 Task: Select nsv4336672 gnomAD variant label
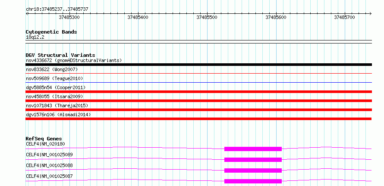(x=74, y=60)
